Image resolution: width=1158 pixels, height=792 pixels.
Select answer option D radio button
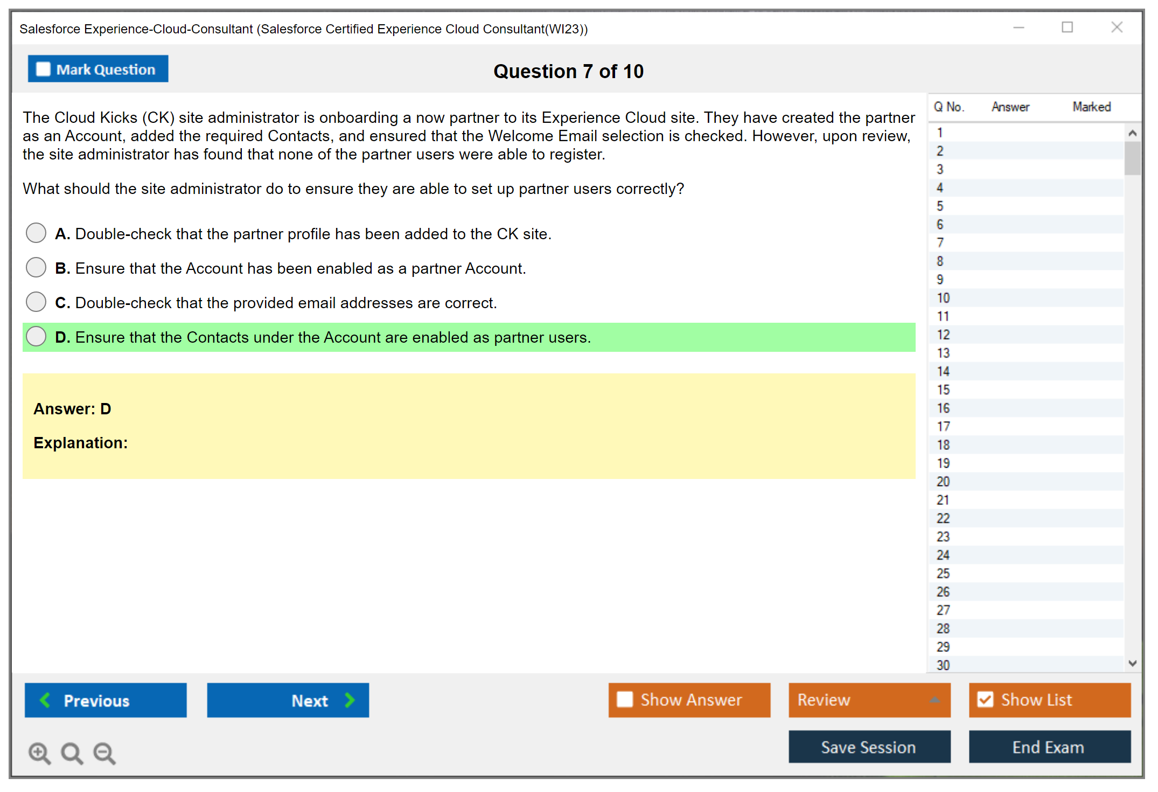click(36, 336)
